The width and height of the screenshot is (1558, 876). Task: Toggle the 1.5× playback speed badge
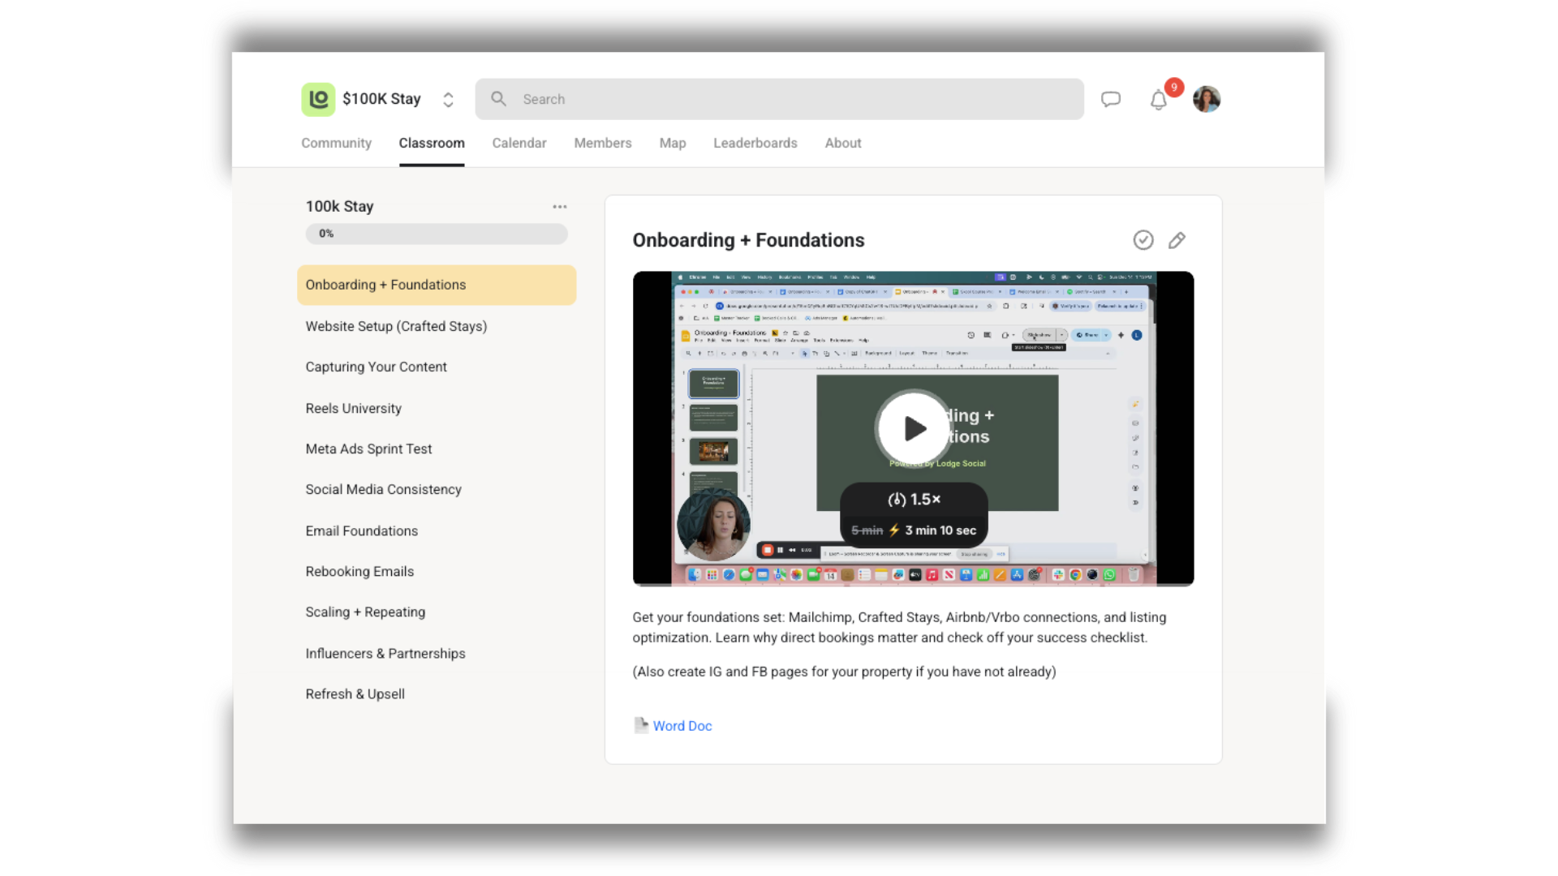click(x=914, y=500)
